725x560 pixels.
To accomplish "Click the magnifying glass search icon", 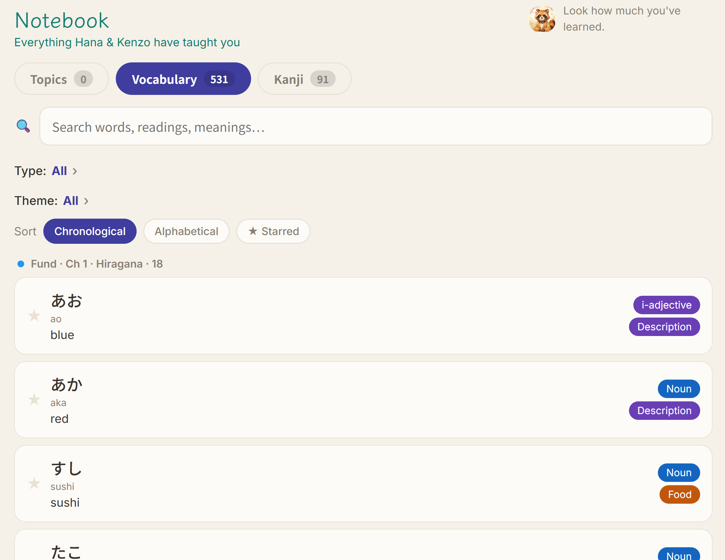I will 23,126.
